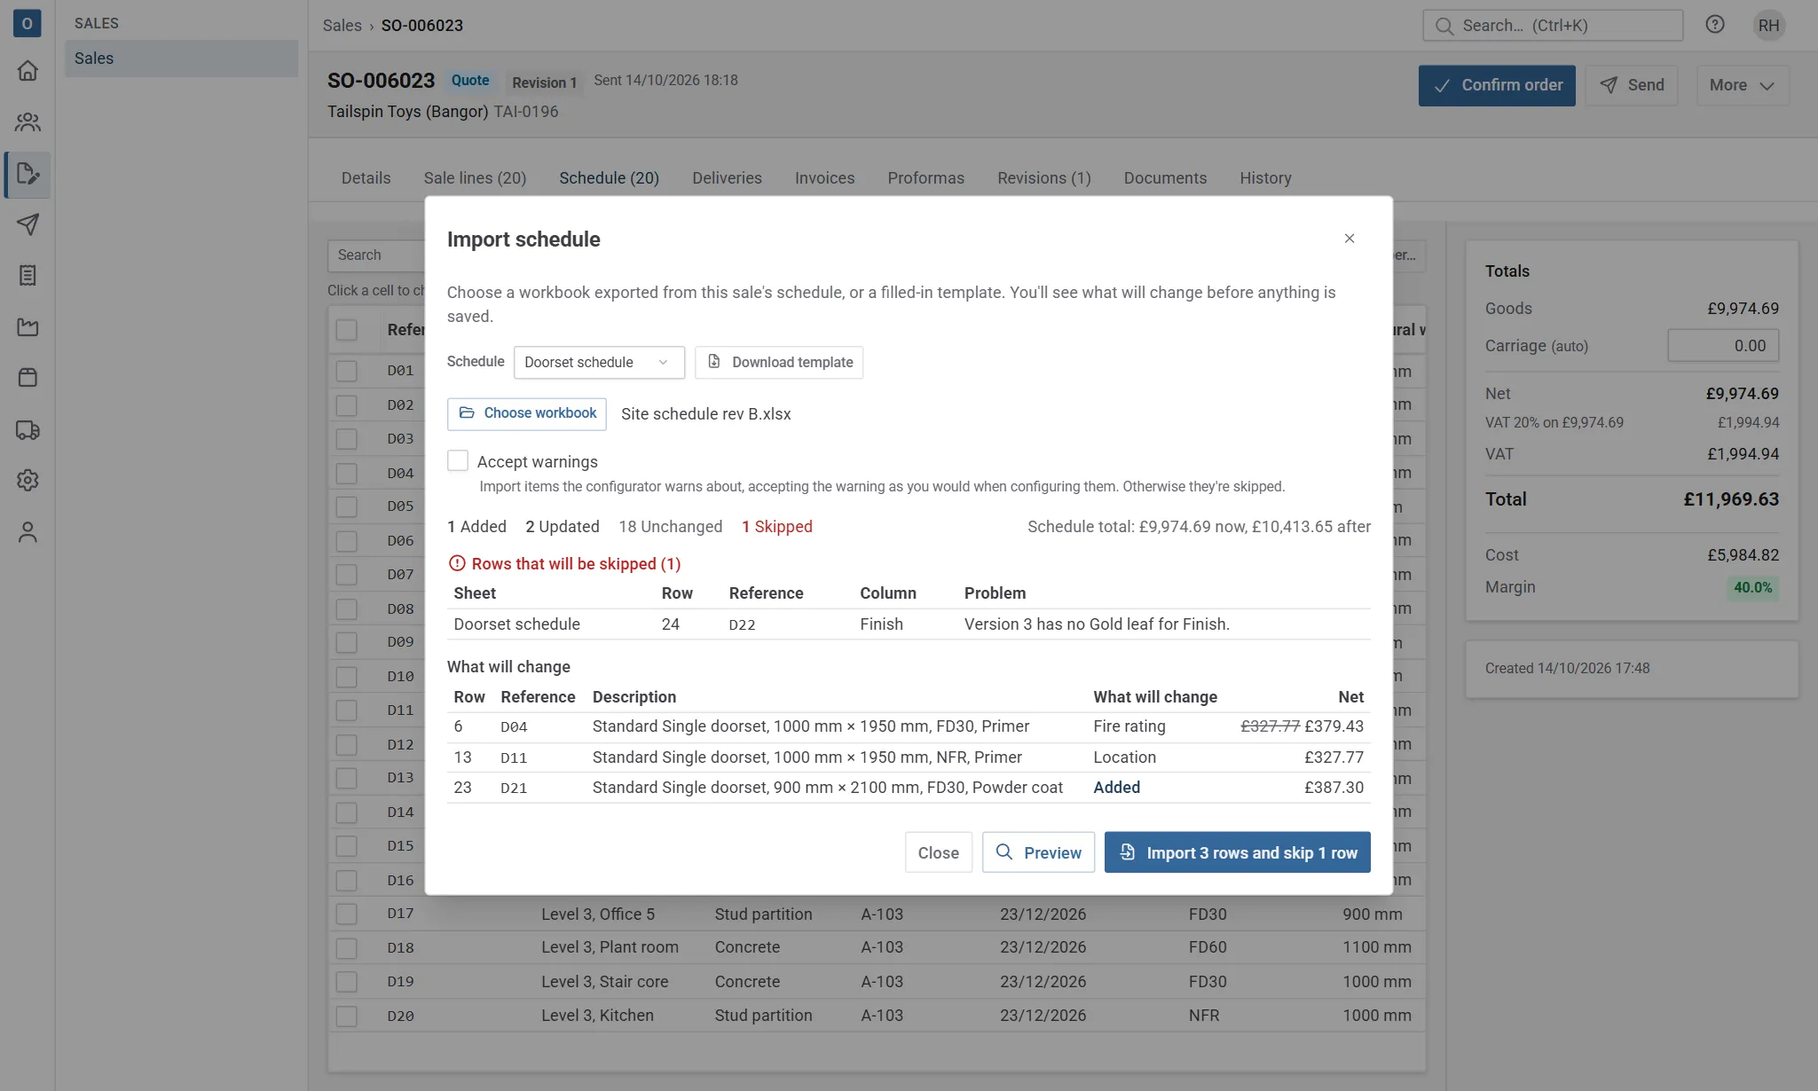The width and height of the screenshot is (1818, 1091).
Task: Click the Carriage (auto) amount field
Action: (x=1723, y=346)
